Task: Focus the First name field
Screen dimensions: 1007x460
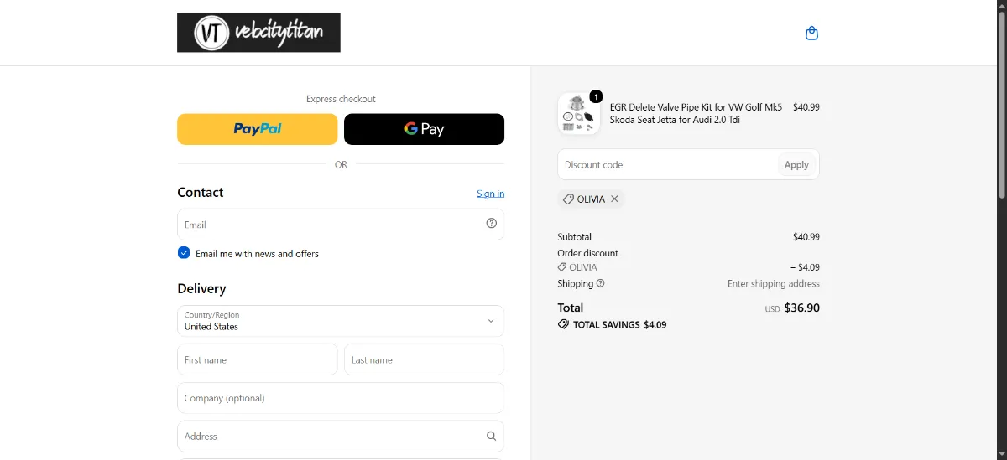Action: [x=258, y=359]
